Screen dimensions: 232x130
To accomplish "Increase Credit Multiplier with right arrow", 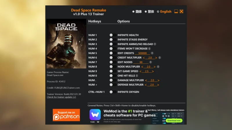I will click(156, 58).
